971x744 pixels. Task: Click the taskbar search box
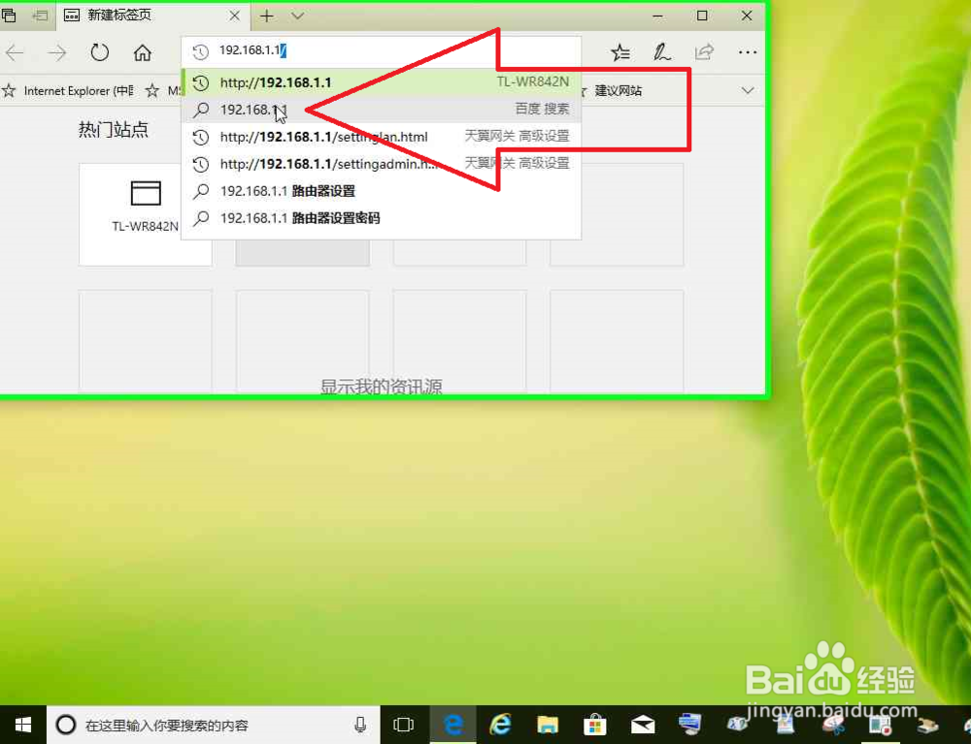pos(213,725)
